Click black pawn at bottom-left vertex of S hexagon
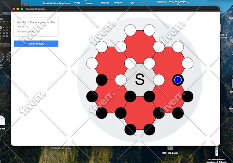 [130, 97]
